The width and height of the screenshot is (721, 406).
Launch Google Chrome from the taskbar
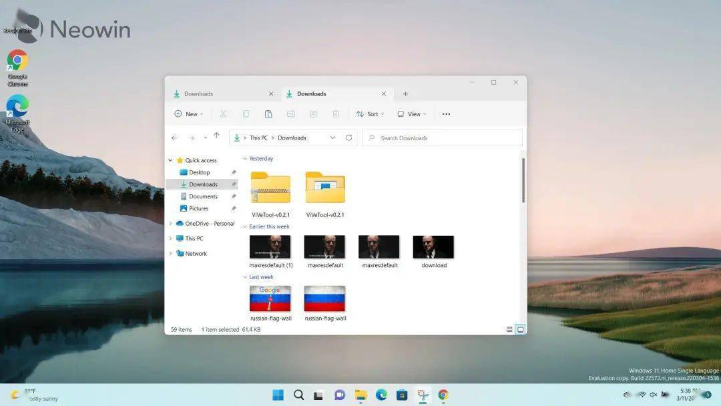pos(443,395)
